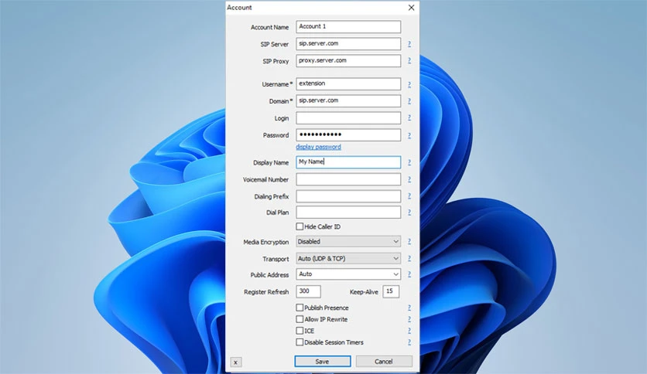This screenshot has width=647, height=374.
Task: Open help link next to Domain
Action: click(x=409, y=101)
